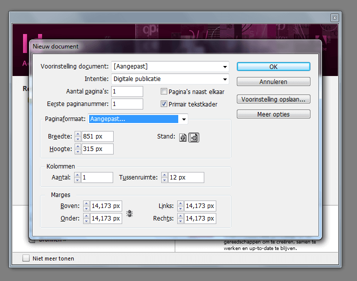Select portrait orientation icon next to Stand

183,137
